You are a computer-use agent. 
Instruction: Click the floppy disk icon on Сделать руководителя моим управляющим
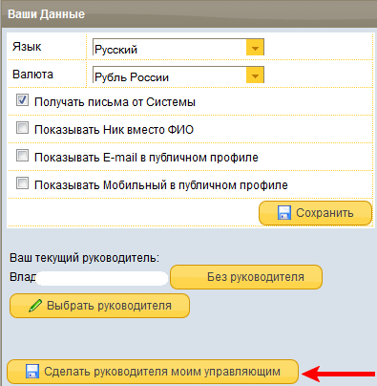click(x=32, y=372)
